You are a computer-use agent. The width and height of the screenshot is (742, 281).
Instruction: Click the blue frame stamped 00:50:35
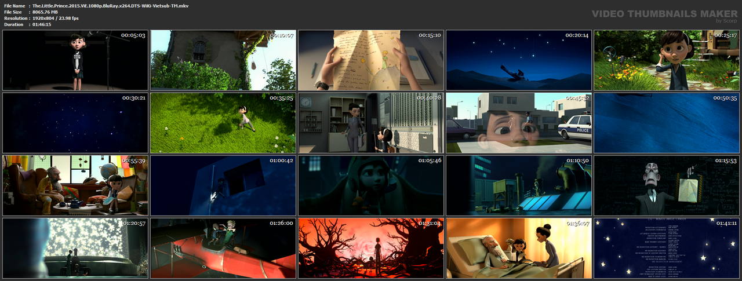click(x=667, y=123)
